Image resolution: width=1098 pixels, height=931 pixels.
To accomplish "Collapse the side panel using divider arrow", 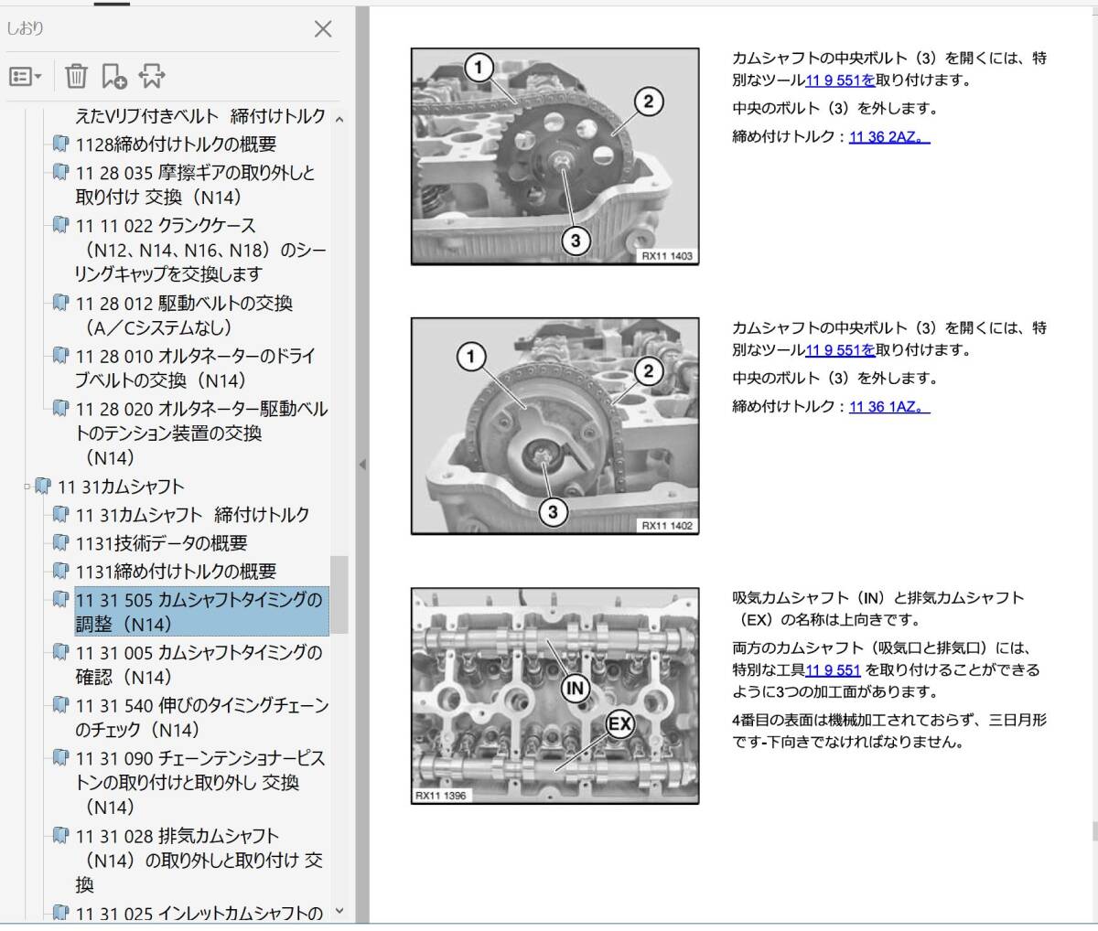I will tap(362, 465).
